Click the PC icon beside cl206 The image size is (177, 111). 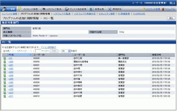coord(5,82)
